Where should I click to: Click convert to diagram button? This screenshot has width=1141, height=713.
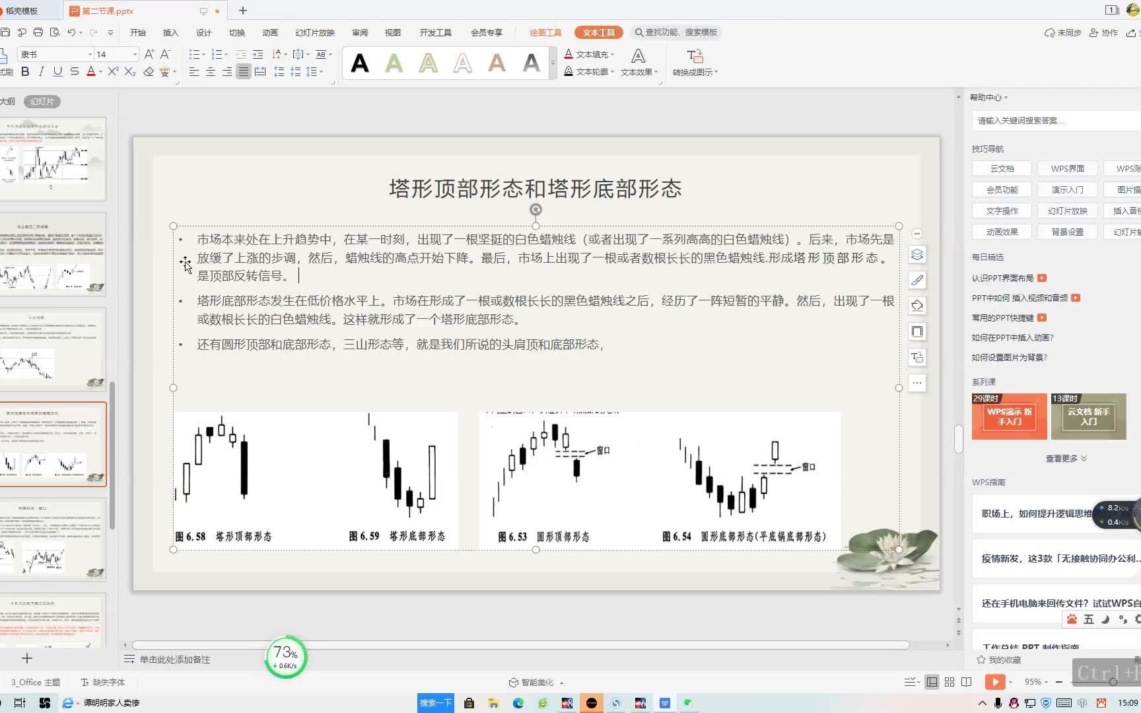tap(695, 63)
